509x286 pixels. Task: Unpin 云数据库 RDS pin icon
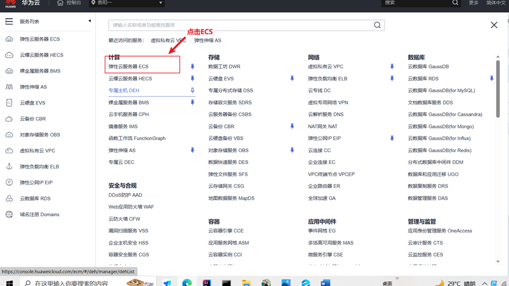(x=492, y=78)
